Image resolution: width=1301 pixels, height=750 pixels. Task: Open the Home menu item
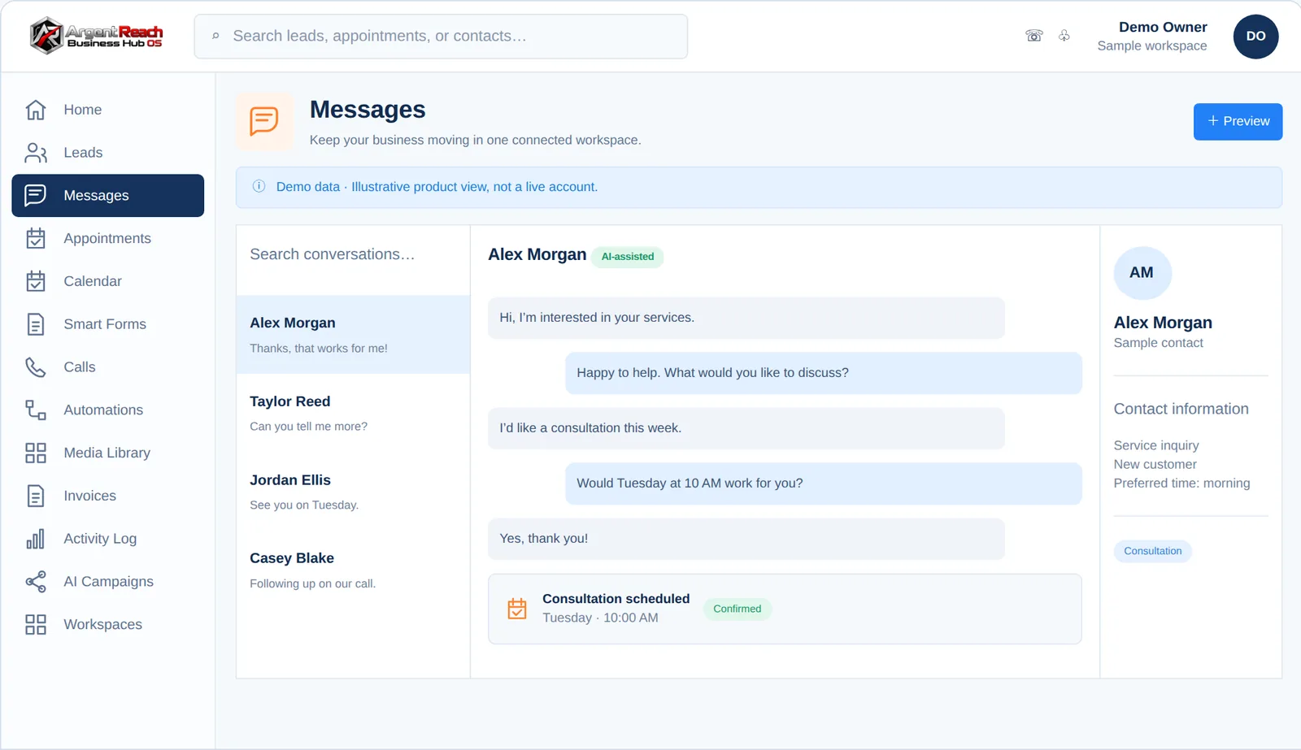click(107, 110)
